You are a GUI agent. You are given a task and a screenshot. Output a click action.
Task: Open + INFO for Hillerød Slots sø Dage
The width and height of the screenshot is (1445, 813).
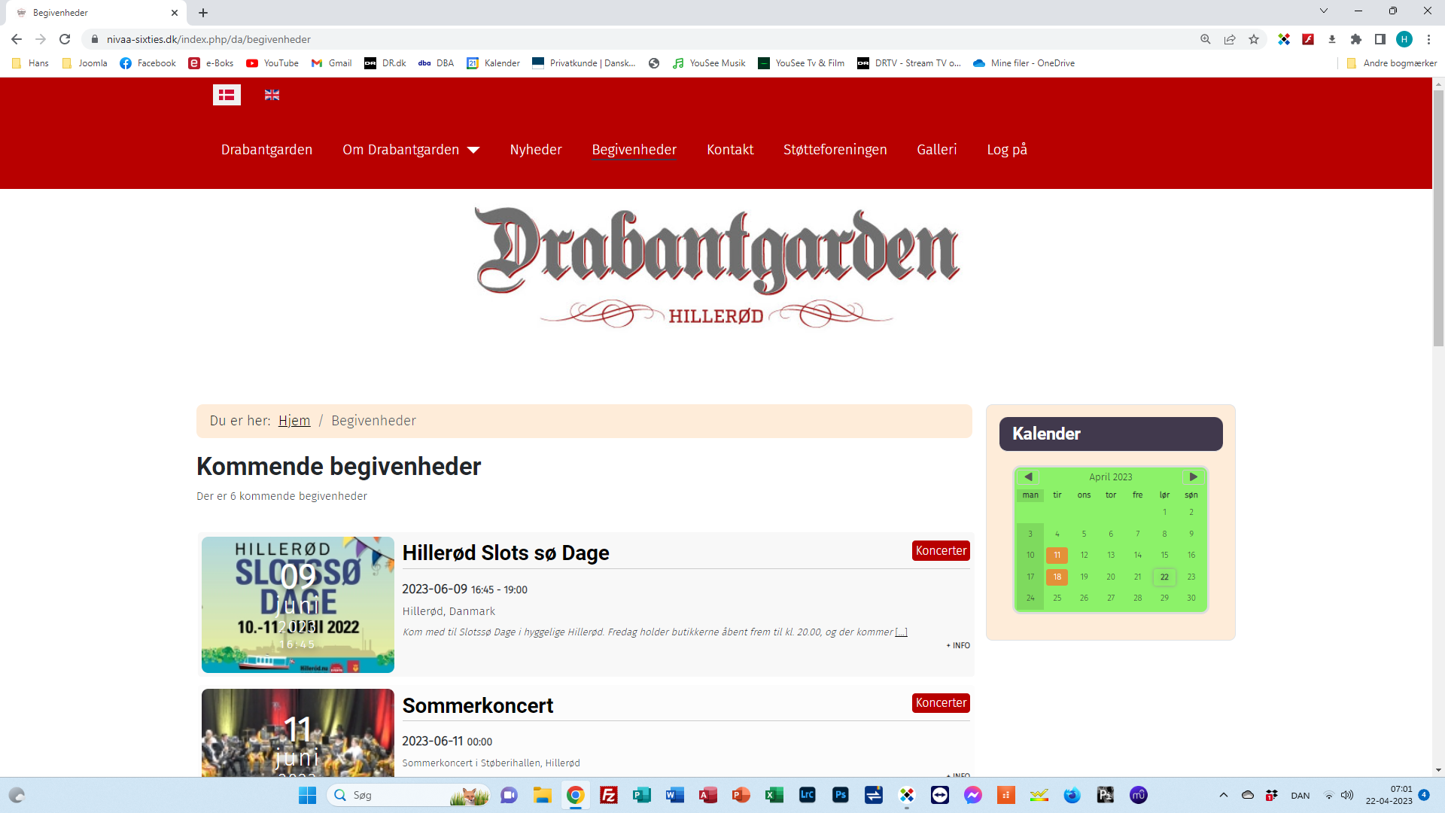958,645
